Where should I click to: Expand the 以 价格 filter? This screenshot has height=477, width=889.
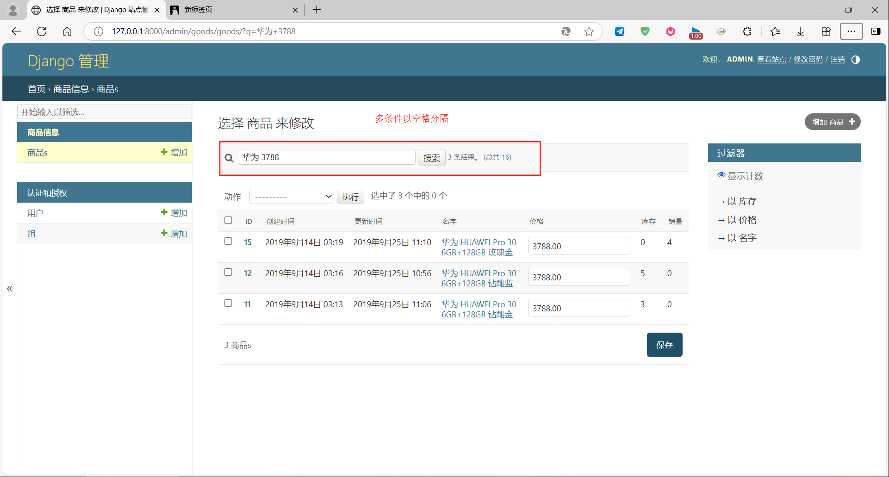click(737, 220)
